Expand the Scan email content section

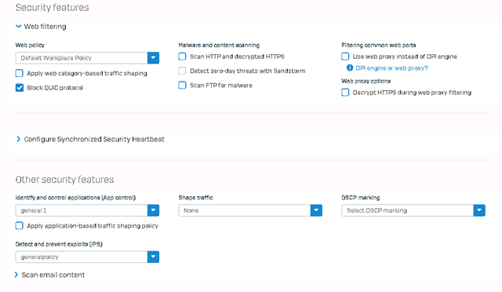50,275
